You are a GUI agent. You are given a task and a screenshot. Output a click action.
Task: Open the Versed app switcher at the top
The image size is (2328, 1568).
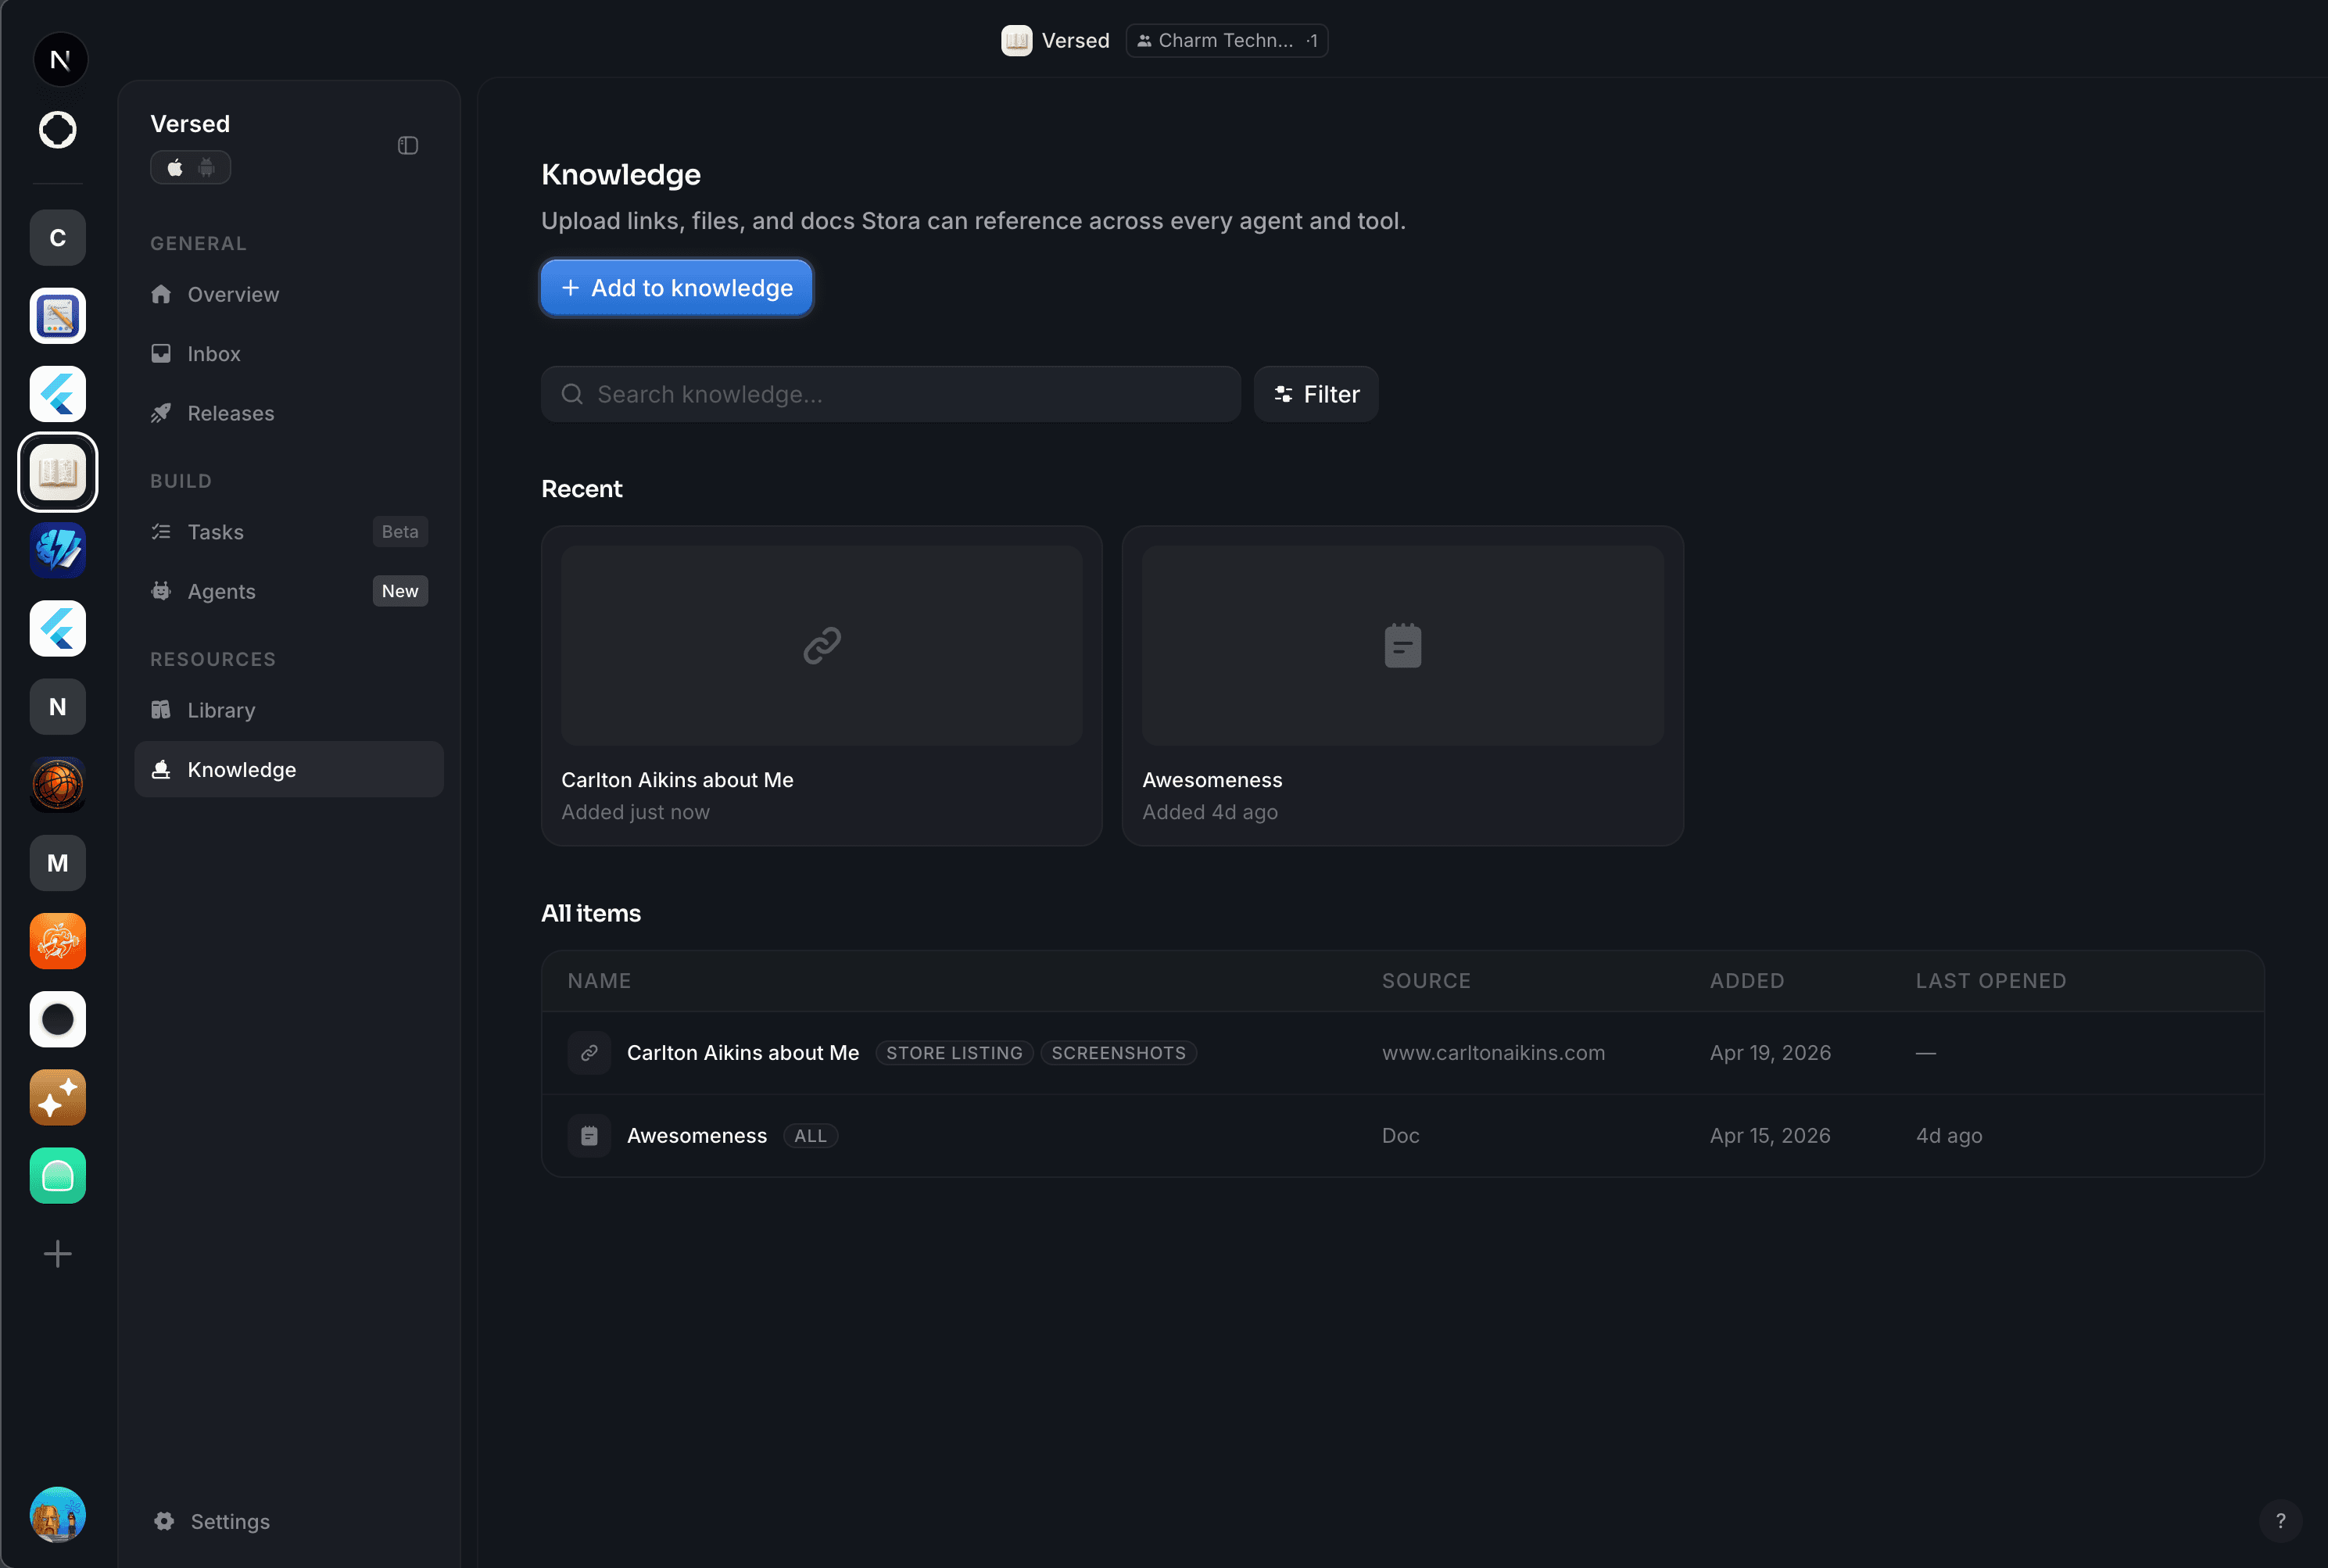coord(1056,40)
